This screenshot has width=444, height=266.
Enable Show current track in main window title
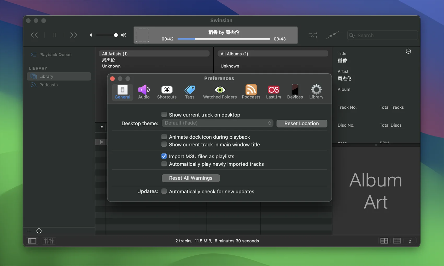tap(164, 144)
